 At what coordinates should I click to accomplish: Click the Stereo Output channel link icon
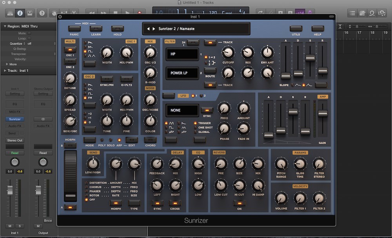tap(43, 119)
